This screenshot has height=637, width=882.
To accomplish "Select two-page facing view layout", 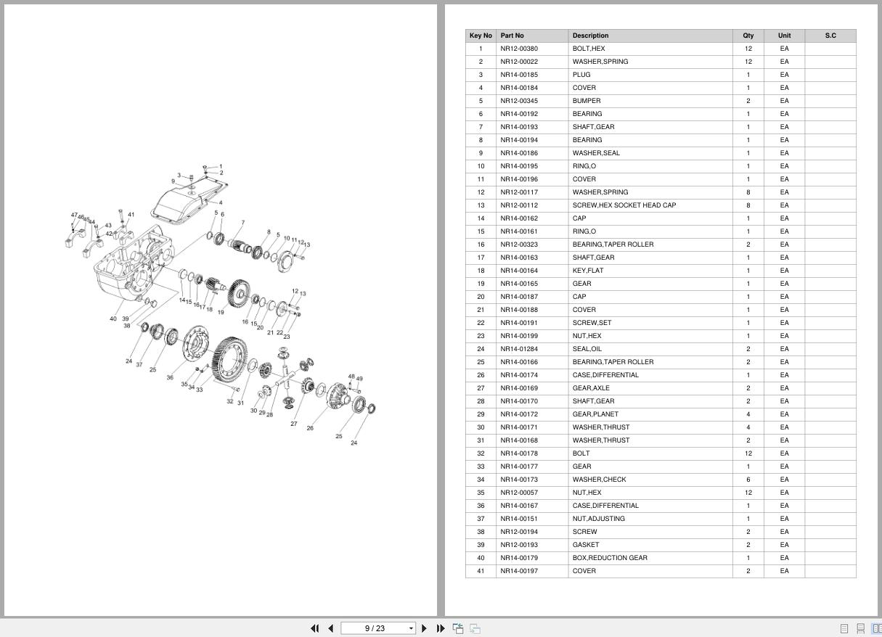I will coord(876,628).
